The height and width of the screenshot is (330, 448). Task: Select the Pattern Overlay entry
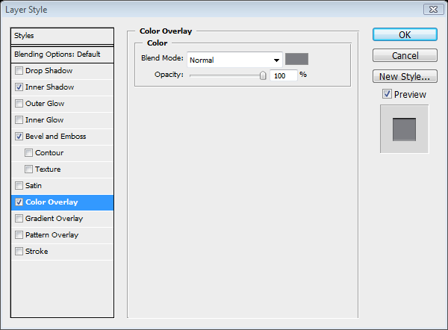(51, 235)
